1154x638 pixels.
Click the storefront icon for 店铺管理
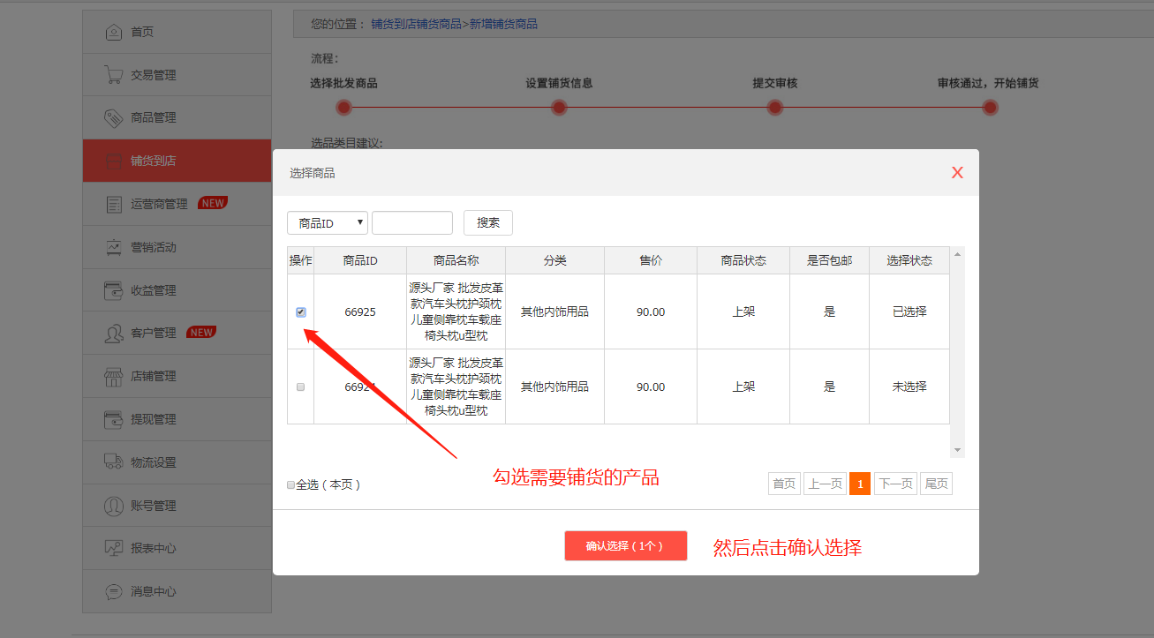point(113,376)
